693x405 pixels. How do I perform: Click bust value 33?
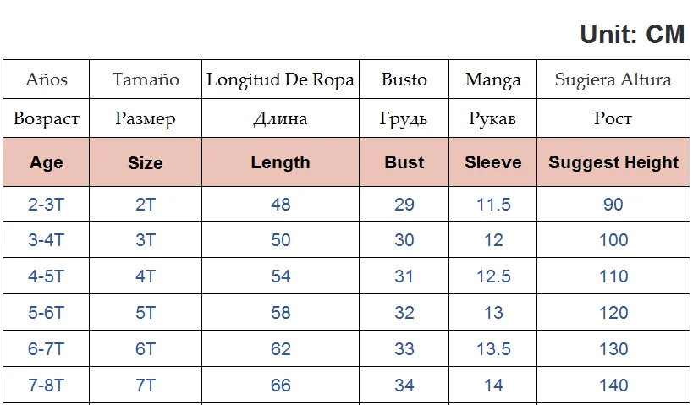click(404, 349)
